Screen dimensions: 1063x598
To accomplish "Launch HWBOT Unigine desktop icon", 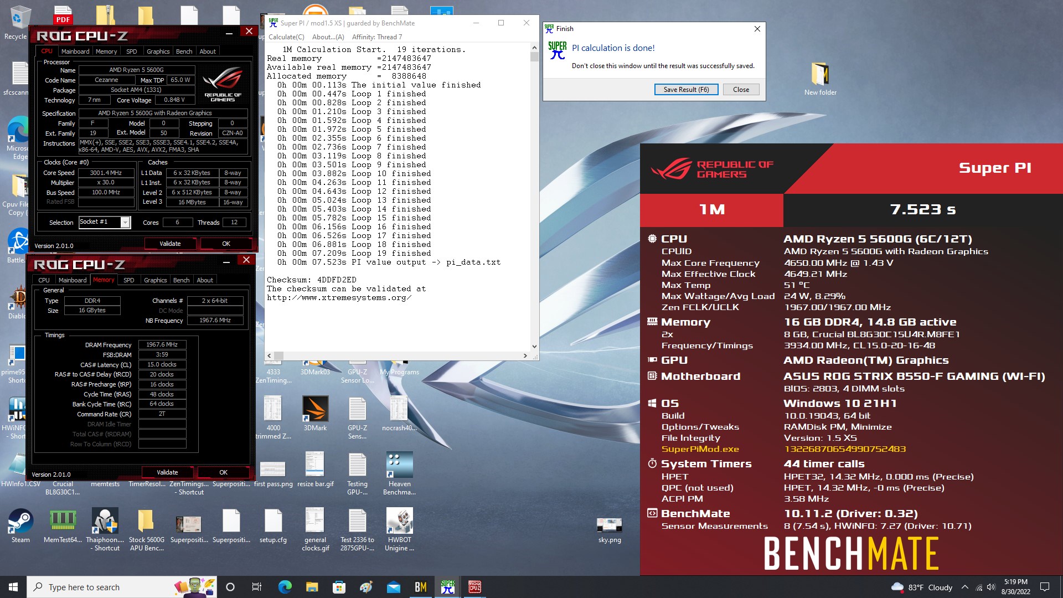I will [399, 530].
